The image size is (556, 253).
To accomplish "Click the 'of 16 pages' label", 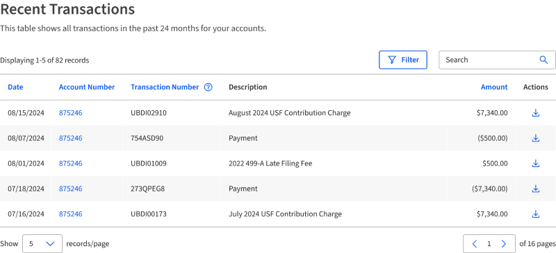I will click(x=537, y=243).
